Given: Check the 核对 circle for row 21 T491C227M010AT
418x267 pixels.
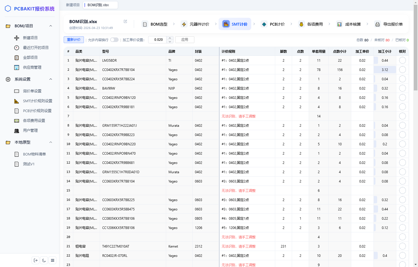Looking at the screenshot, I should click(x=403, y=246).
